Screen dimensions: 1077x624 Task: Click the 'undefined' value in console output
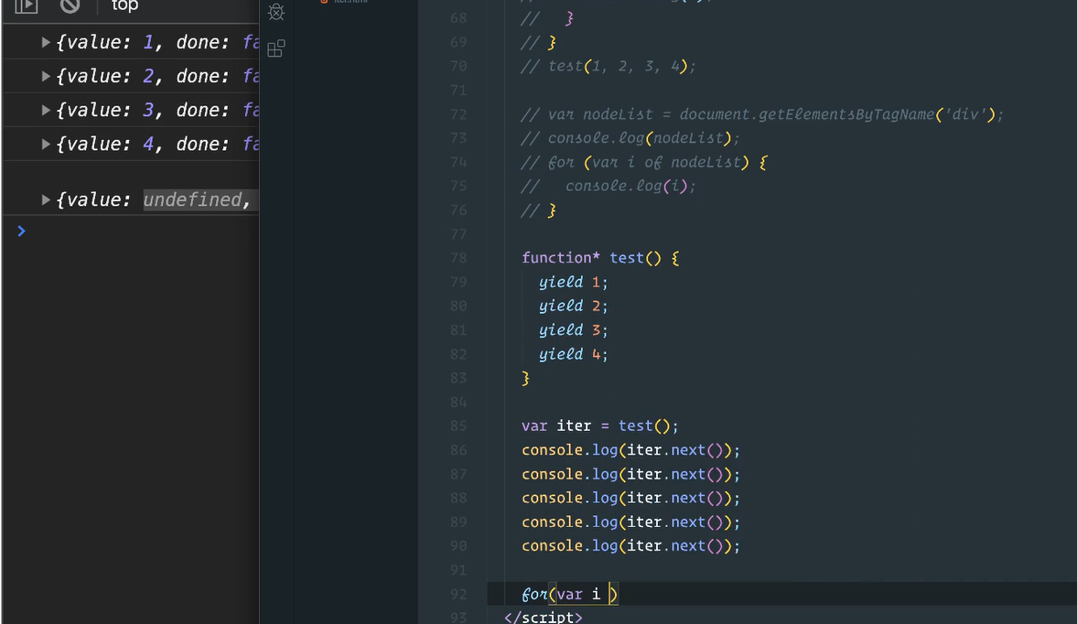coord(191,199)
